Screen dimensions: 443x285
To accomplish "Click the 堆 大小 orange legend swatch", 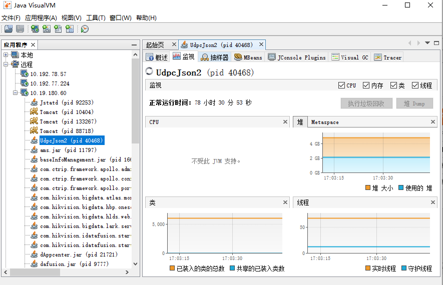I will (368, 187).
